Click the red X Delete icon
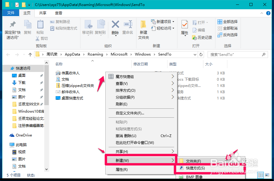Image resolution: width=274 pixels, height=181 pixels. point(115,24)
